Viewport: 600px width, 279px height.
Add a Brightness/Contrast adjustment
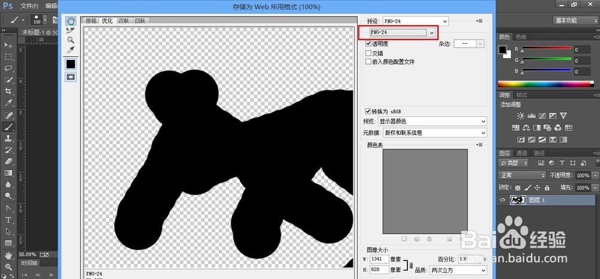point(521,116)
